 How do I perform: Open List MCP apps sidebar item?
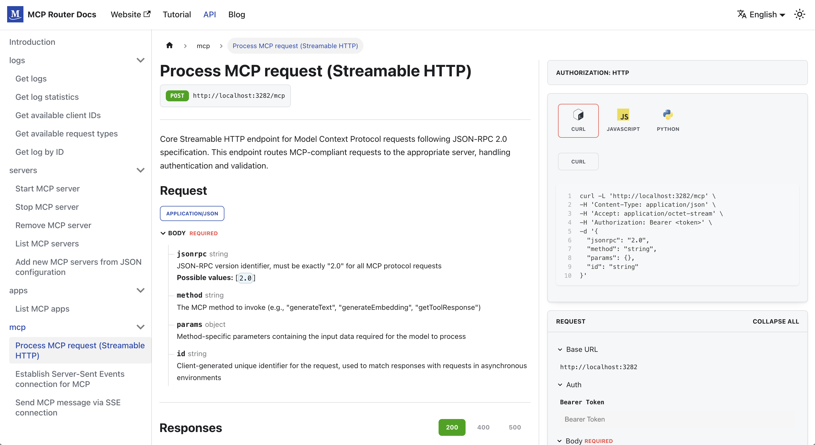coord(42,309)
